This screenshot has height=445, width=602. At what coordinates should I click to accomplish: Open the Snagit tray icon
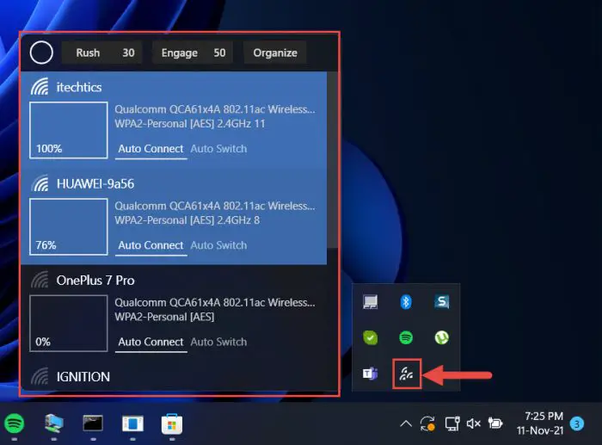(441, 302)
